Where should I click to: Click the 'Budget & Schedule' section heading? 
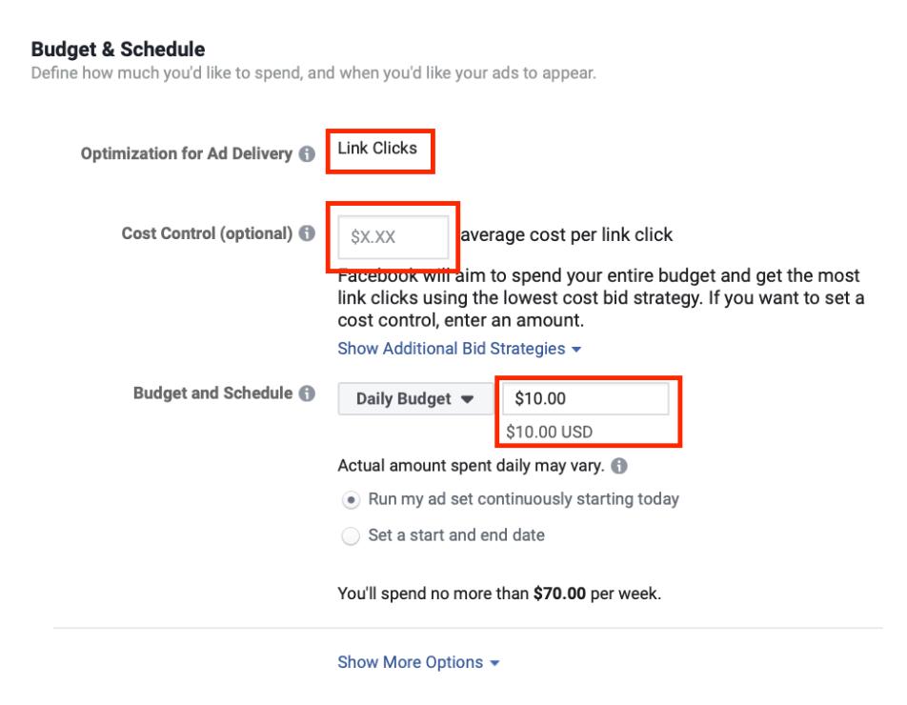118,50
